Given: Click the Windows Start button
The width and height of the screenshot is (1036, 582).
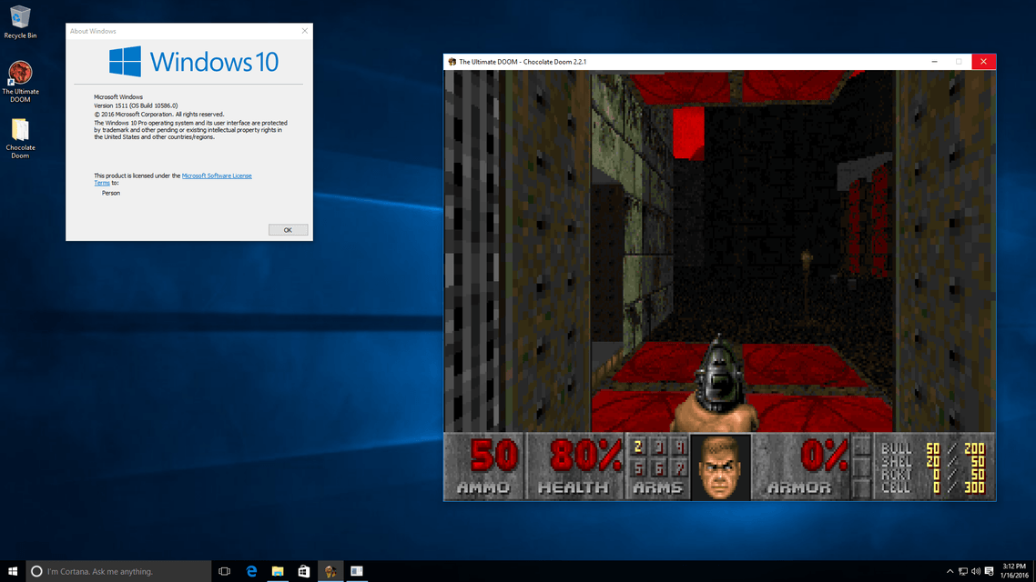Looking at the screenshot, I should point(13,571).
